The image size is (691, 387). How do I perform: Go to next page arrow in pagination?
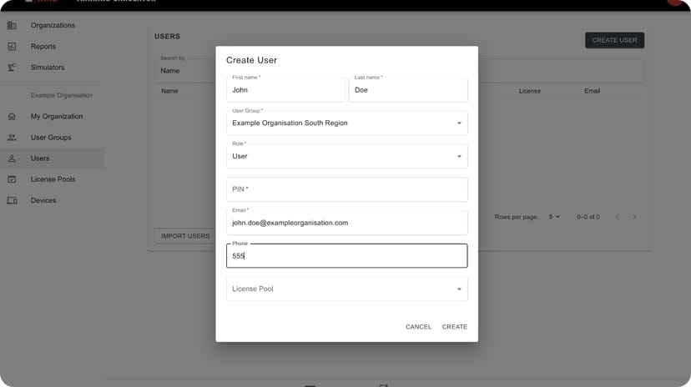[x=634, y=217]
